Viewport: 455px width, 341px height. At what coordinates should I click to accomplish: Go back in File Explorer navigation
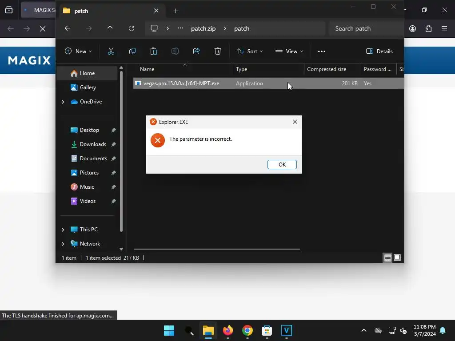click(x=68, y=28)
